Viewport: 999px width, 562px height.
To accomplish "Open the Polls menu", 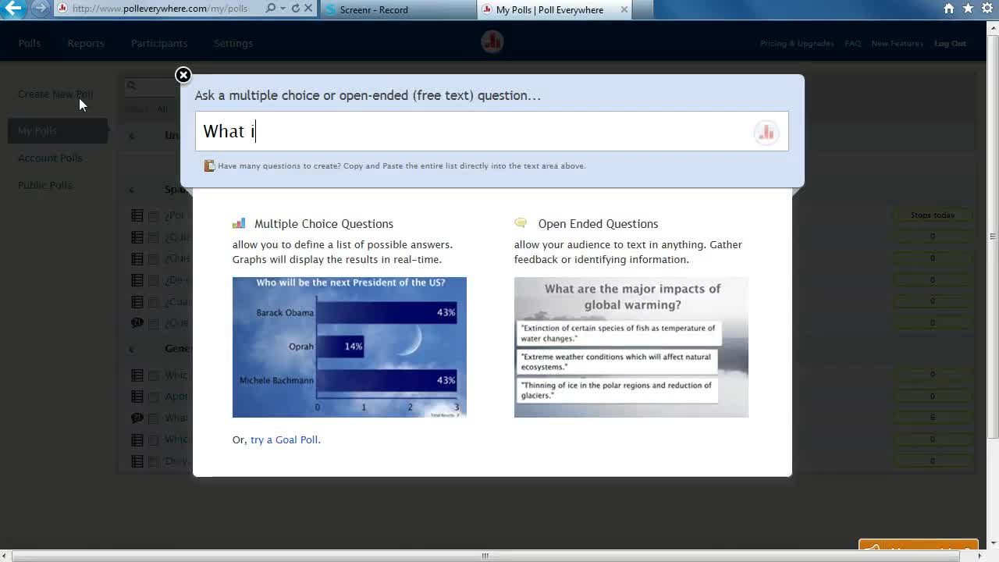I will coord(30,43).
